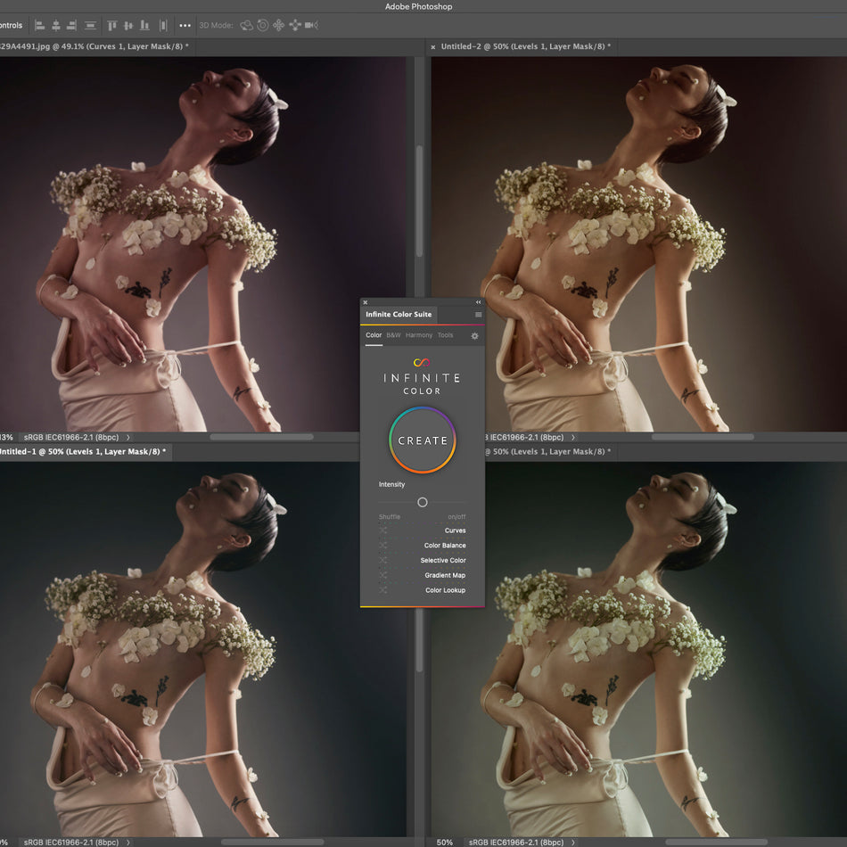
Task: Open the Infinite Color Suite panel menu
Action: [478, 315]
